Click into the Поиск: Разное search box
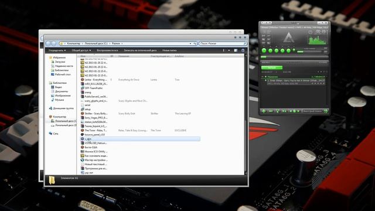 click(223, 43)
